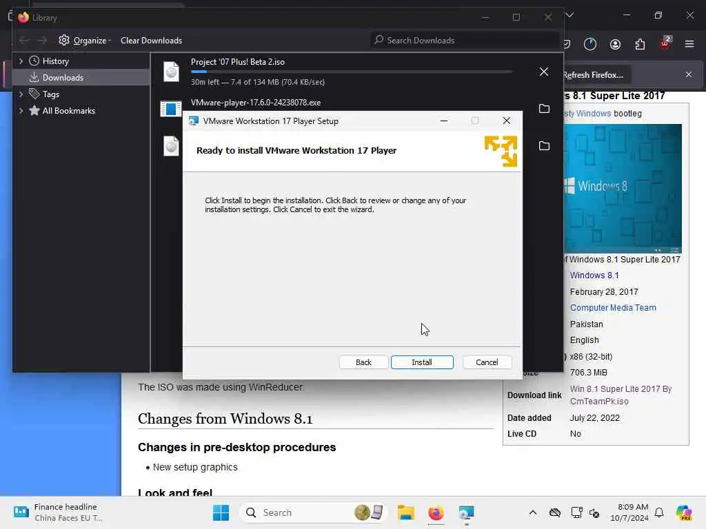
Task: Cancel the VMware Player setup
Action: coord(487,362)
